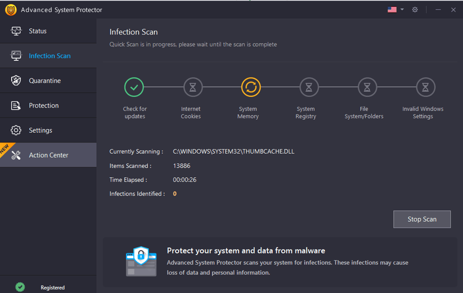Click the Advanced System Protector shield logo
The height and width of the screenshot is (293, 463).
(x=11, y=10)
